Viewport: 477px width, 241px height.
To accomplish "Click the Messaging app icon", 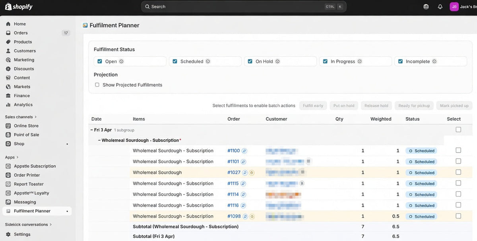I will (8, 202).
